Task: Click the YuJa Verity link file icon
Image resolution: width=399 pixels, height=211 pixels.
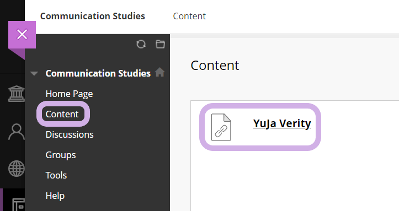Action: tap(221, 127)
